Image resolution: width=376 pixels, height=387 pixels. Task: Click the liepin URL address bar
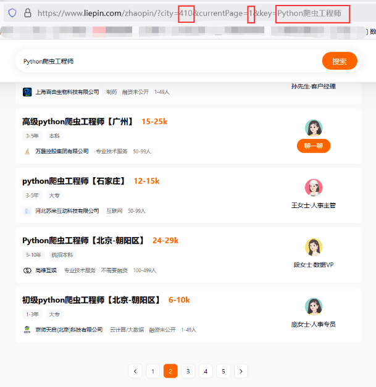coord(190,13)
